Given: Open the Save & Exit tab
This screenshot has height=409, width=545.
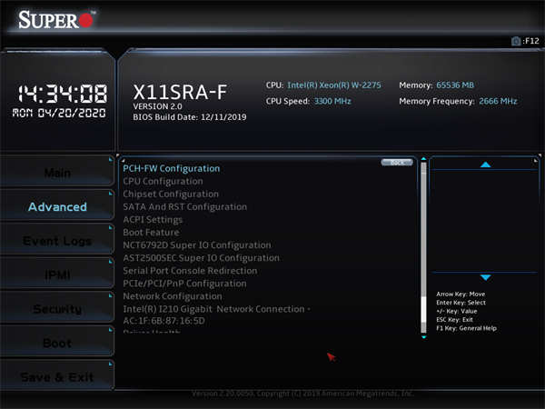Looking at the screenshot, I should (x=57, y=377).
